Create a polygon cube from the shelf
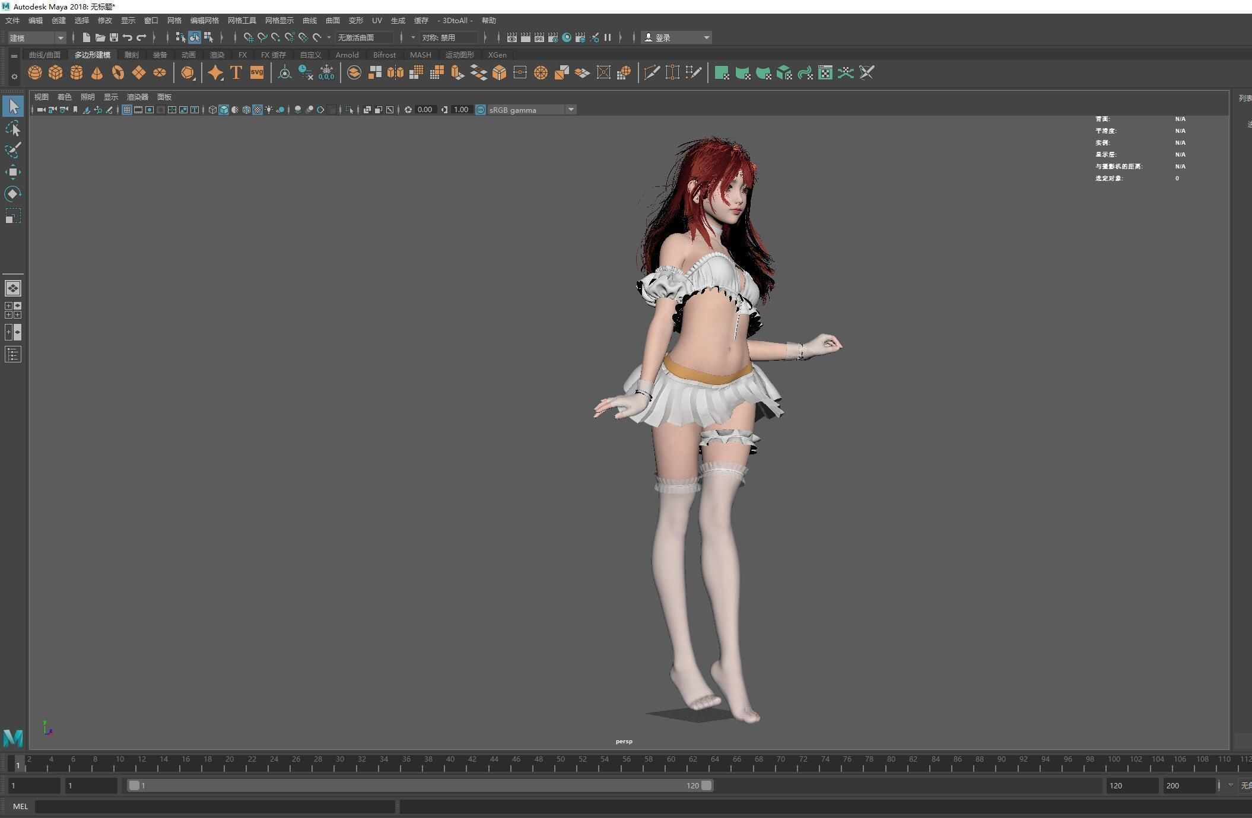The image size is (1252, 818). tap(56, 73)
